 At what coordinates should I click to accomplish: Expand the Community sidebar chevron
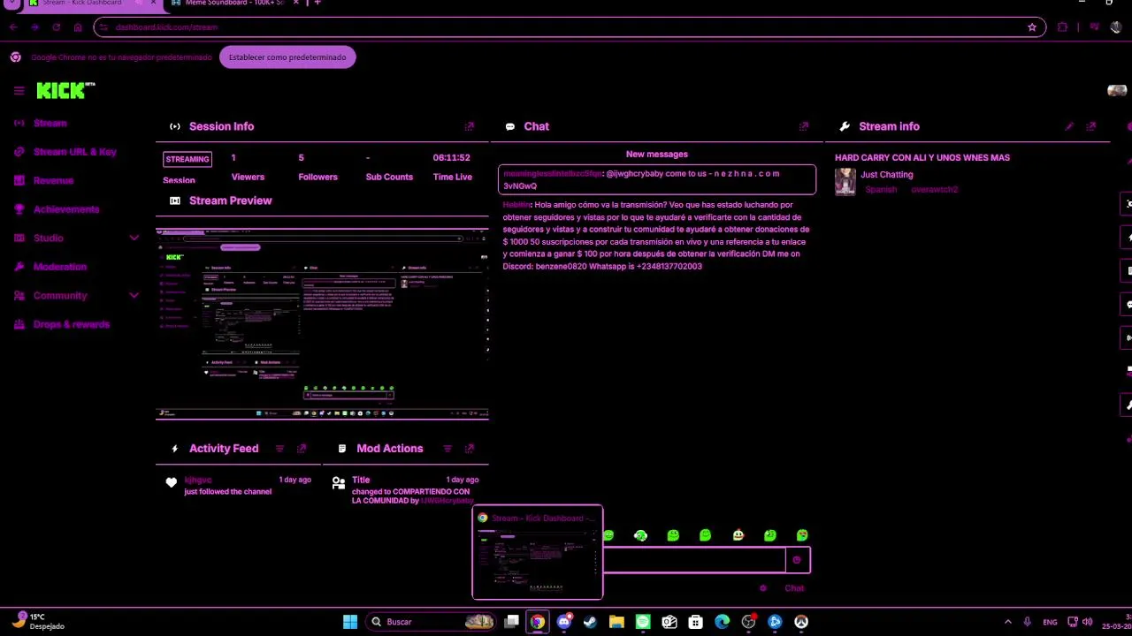coord(134,295)
